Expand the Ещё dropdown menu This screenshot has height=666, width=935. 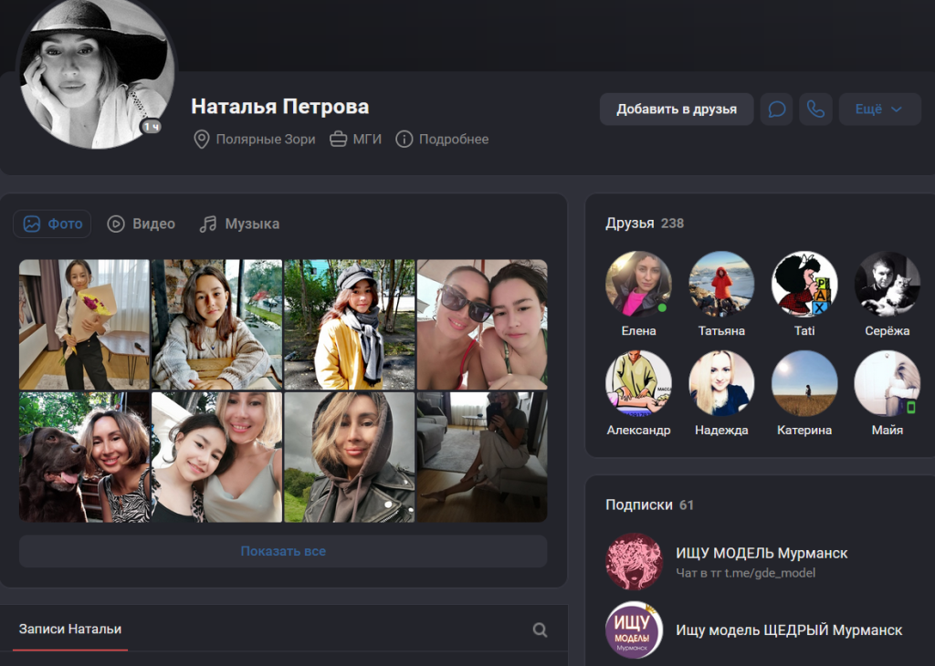(879, 109)
